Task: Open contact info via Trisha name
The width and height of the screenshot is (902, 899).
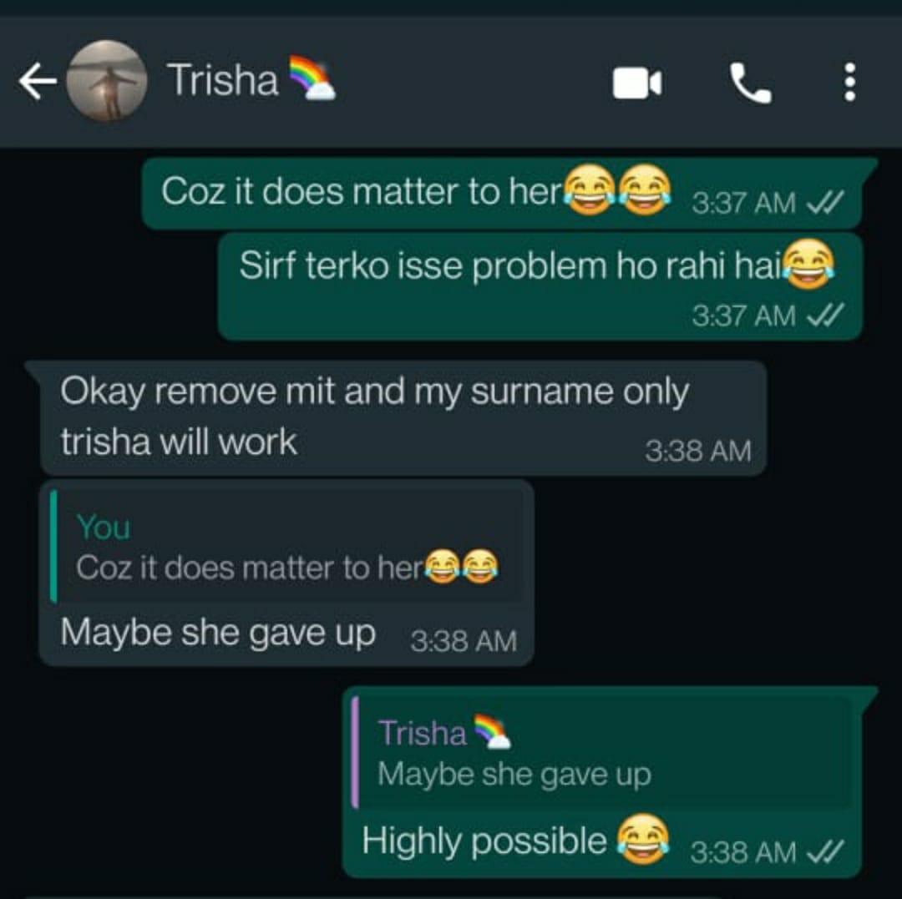Action: [222, 80]
